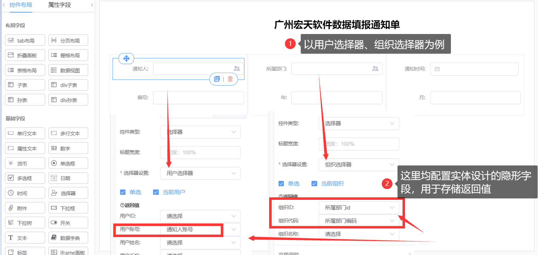Open the 用户ID return value dropdown

(200, 216)
